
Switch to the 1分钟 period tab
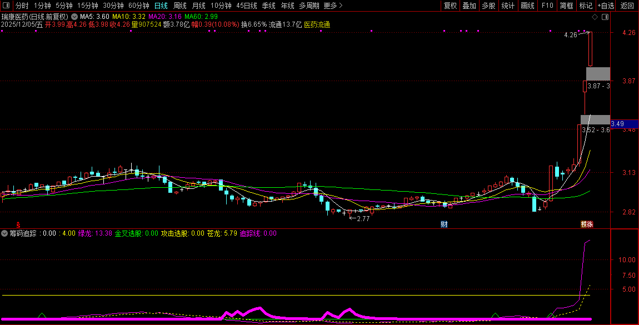coord(42,6)
